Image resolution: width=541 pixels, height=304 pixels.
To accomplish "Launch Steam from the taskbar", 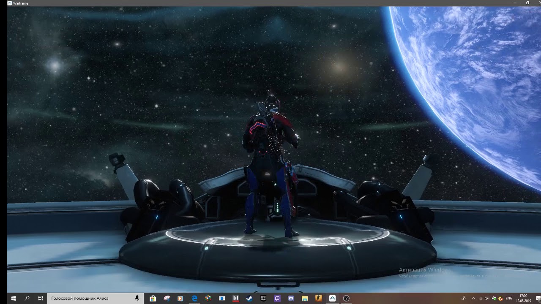I will 249,298.
